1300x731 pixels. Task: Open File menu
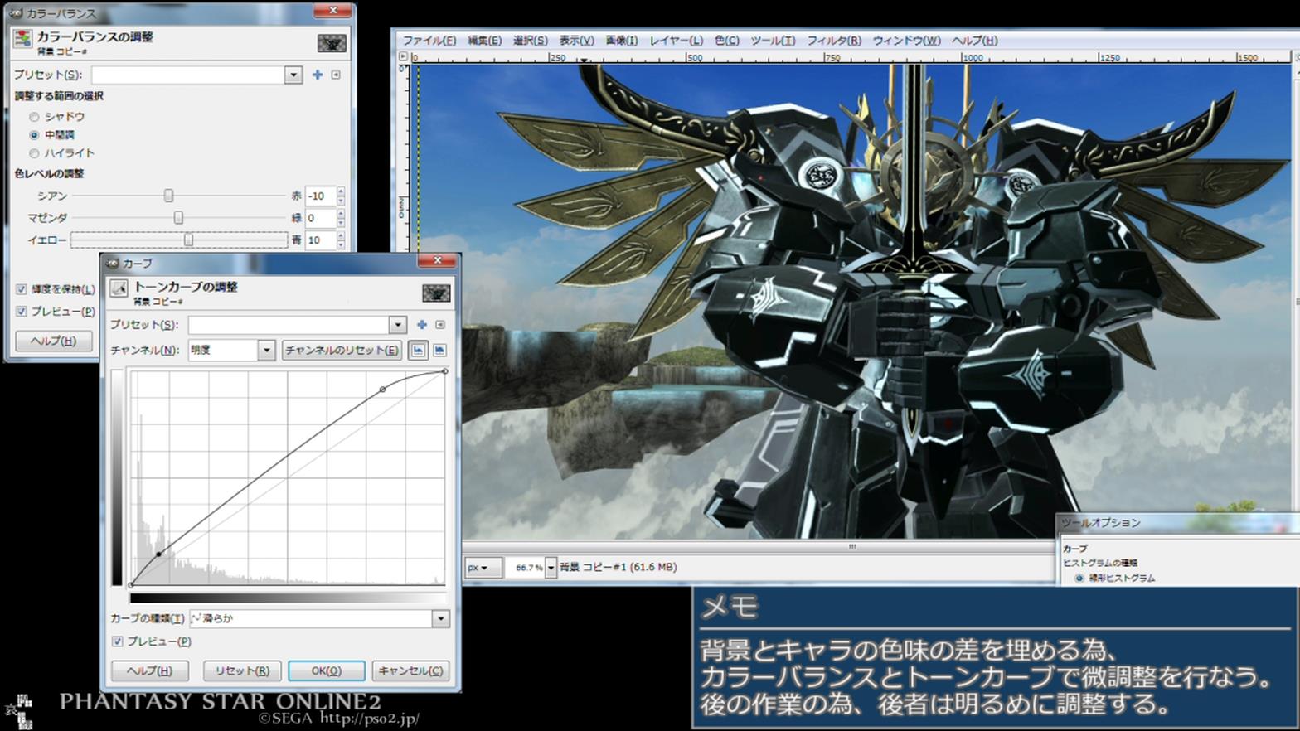coord(429,40)
